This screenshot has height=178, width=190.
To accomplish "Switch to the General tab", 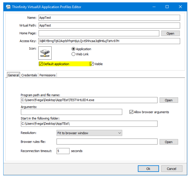I will coord(13,75).
